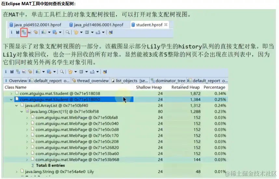Click run report icon in toolbar above Overview tab
This screenshot has height=179, width=279.
click(x=38, y=72)
